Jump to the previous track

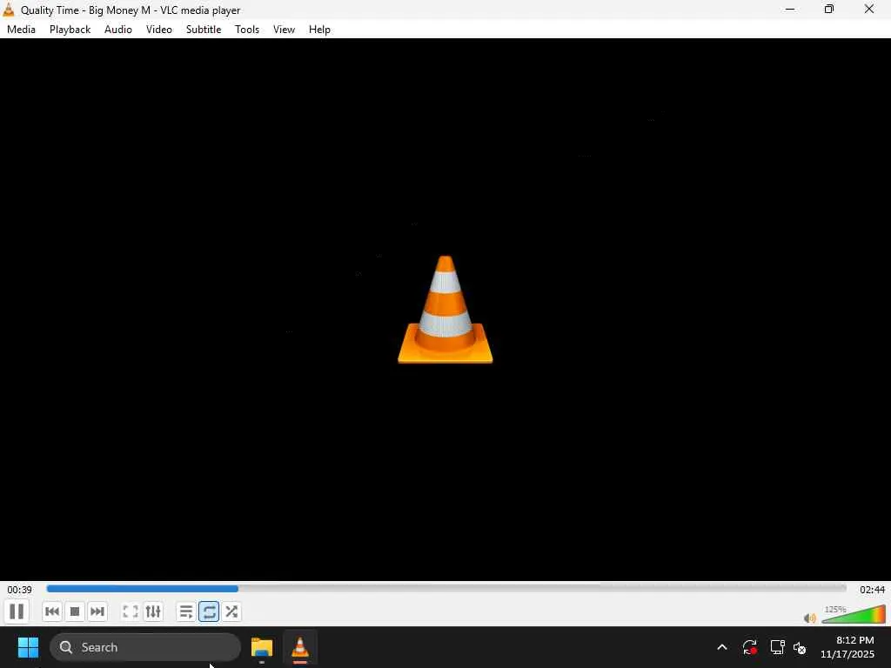pyautogui.click(x=51, y=611)
